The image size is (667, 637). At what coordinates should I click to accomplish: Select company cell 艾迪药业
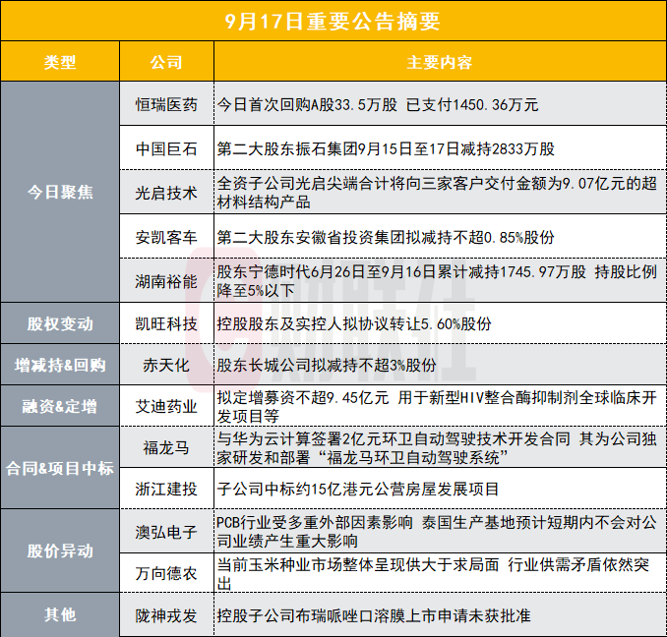pyautogui.click(x=166, y=406)
